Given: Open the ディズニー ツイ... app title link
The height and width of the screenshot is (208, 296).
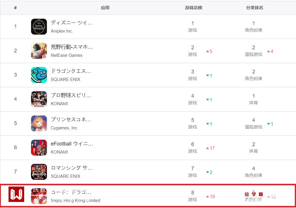Looking at the screenshot, I should coord(72,23).
